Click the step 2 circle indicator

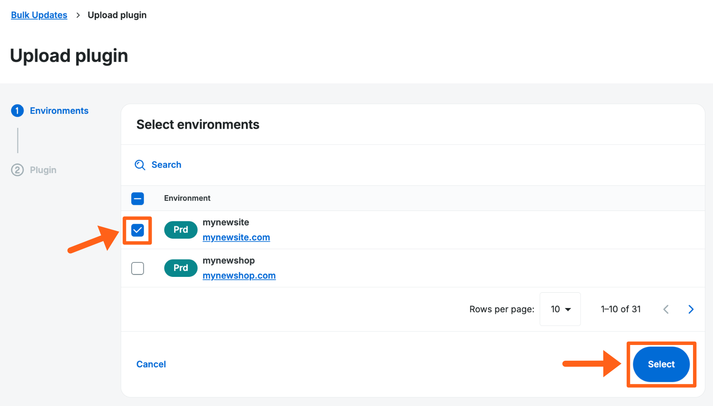pyautogui.click(x=17, y=170)
